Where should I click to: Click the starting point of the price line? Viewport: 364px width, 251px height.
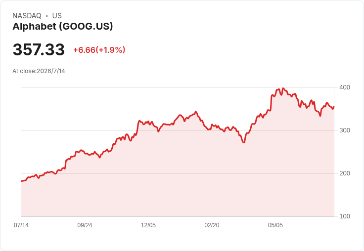(22, 181)
